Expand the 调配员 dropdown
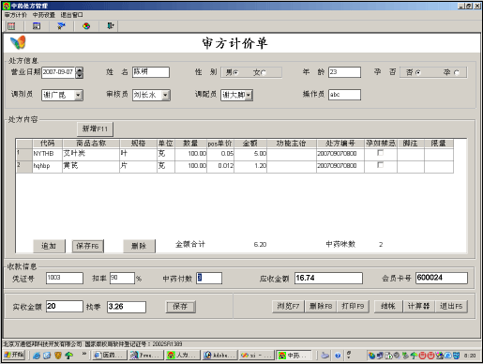This screenshot has width=483, height=364. pyautogui.click(x=249, y=95)
